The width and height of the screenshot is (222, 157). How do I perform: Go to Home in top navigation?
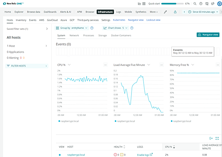tap(8, 12)
